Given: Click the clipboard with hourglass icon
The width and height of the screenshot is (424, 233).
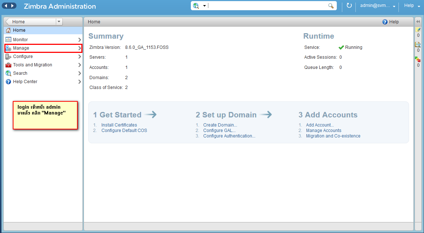Looking at the screenshot, I should (418, 44).
